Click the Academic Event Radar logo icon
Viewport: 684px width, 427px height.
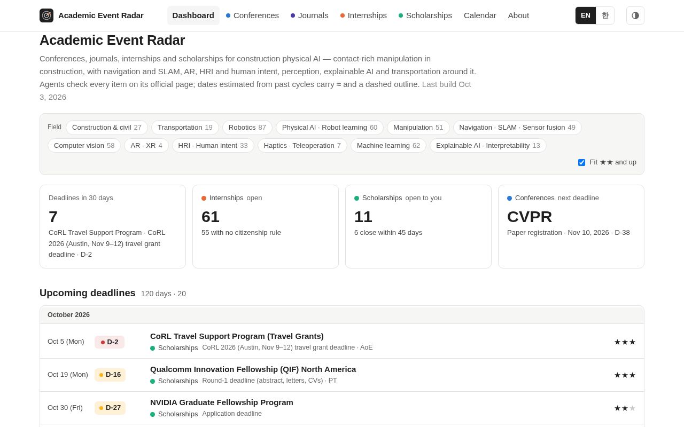coord(46,15)
